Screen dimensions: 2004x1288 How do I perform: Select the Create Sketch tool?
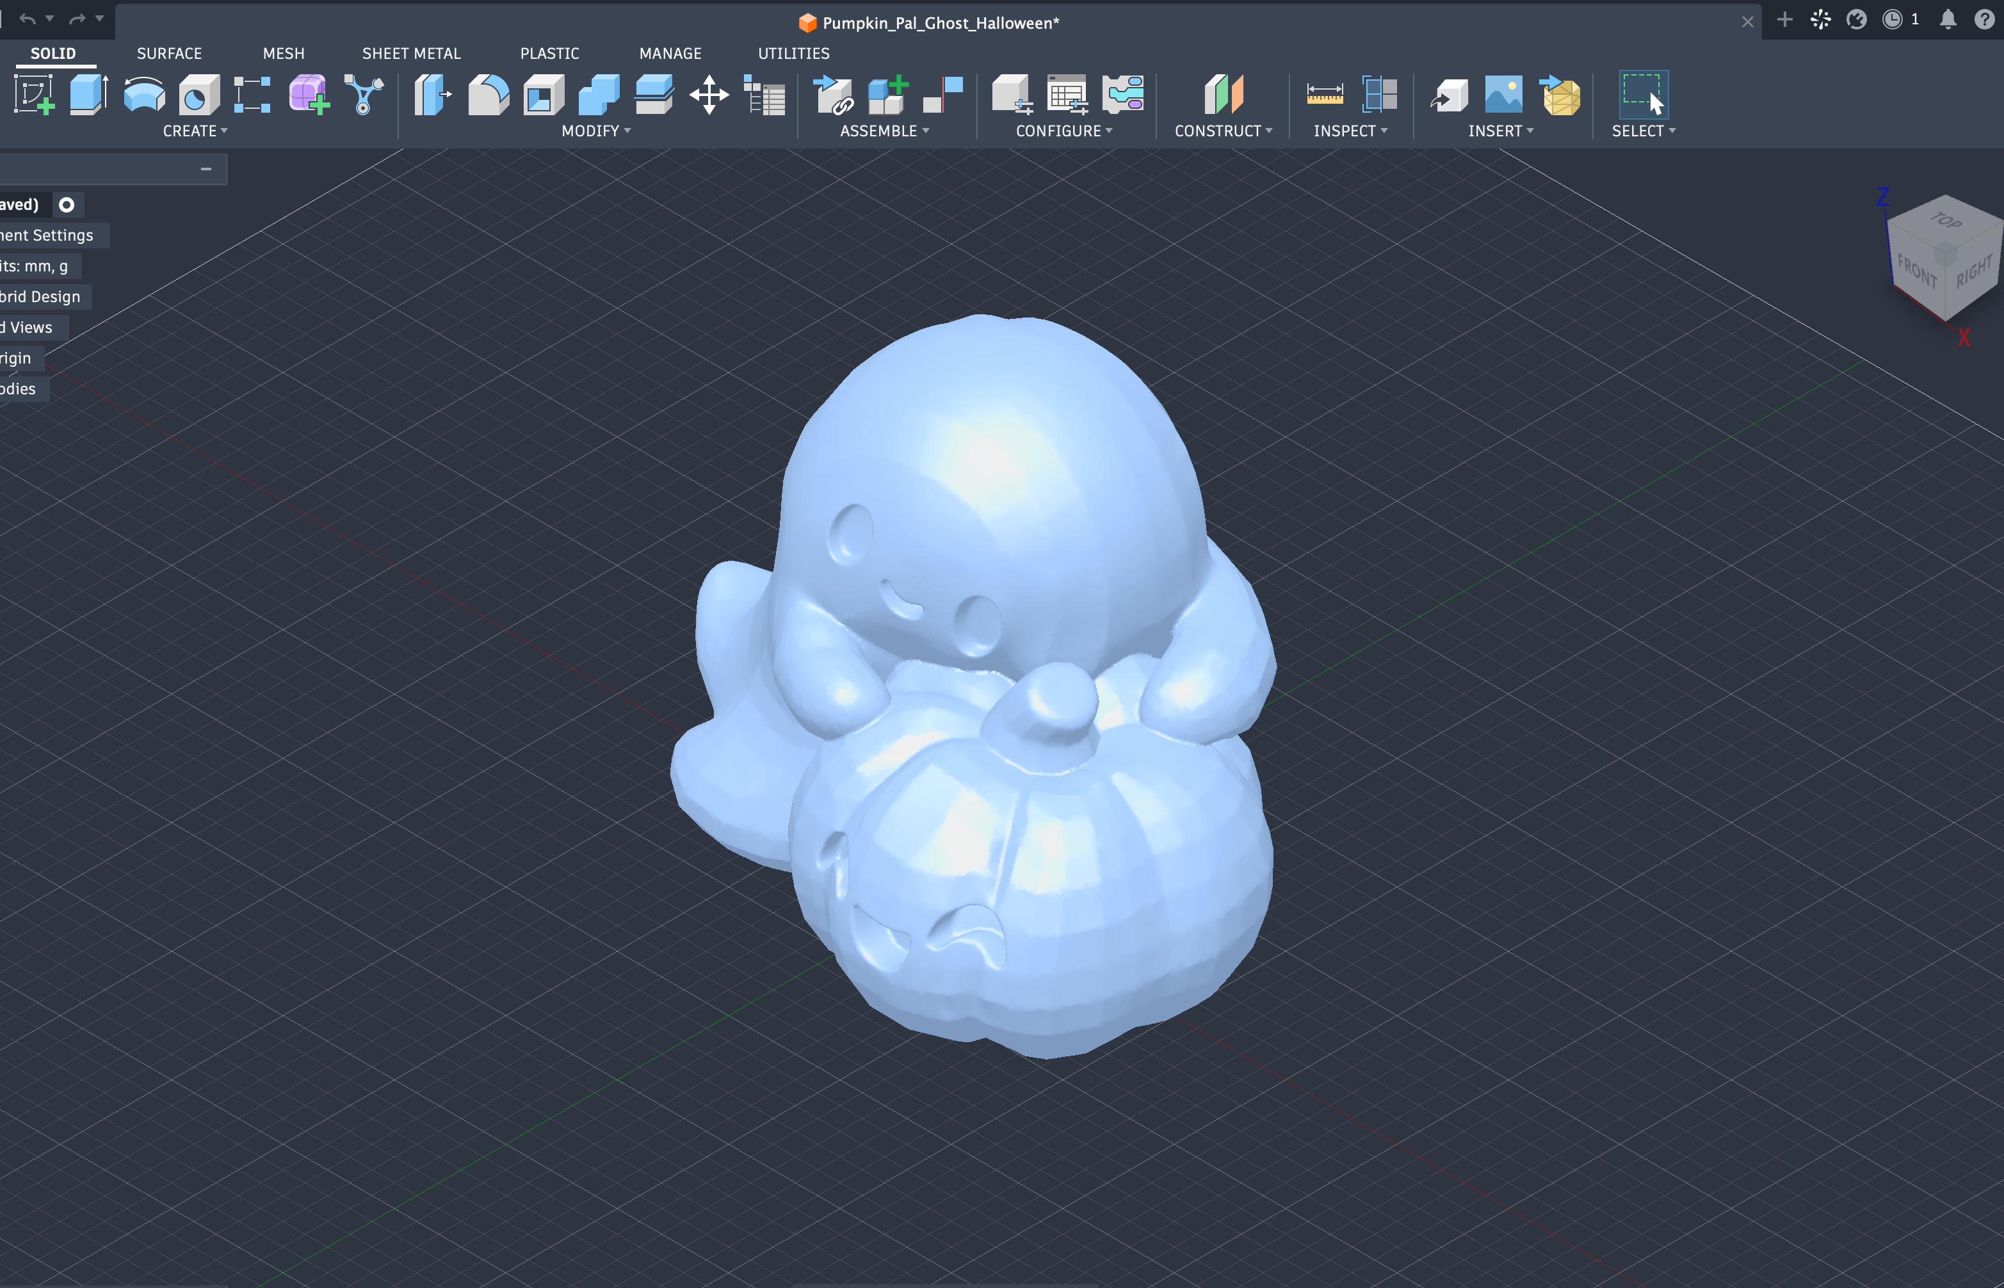[35, 95]
